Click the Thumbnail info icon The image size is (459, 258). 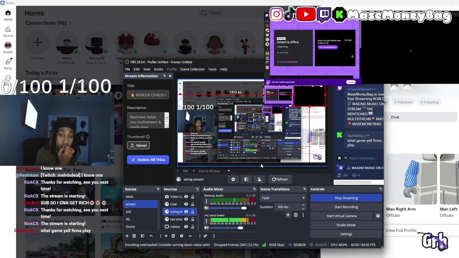pos(148,137)
